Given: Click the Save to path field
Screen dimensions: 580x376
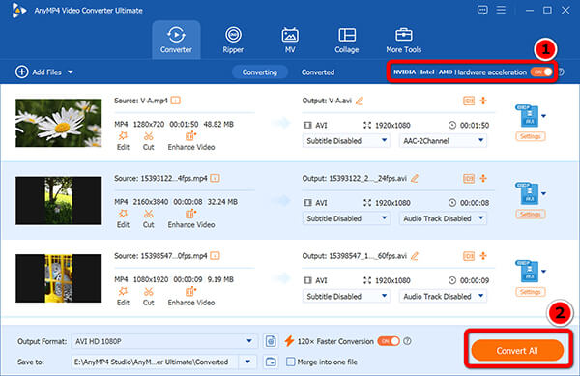Looking at the screenshot, I should tap(155, 362).
